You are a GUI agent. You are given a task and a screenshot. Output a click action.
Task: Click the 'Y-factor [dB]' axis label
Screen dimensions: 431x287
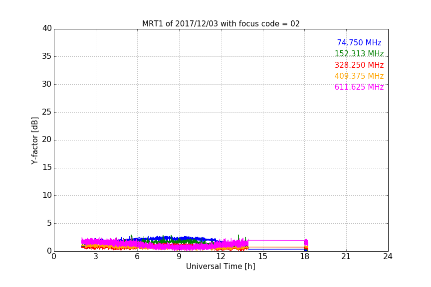point(34,141)
